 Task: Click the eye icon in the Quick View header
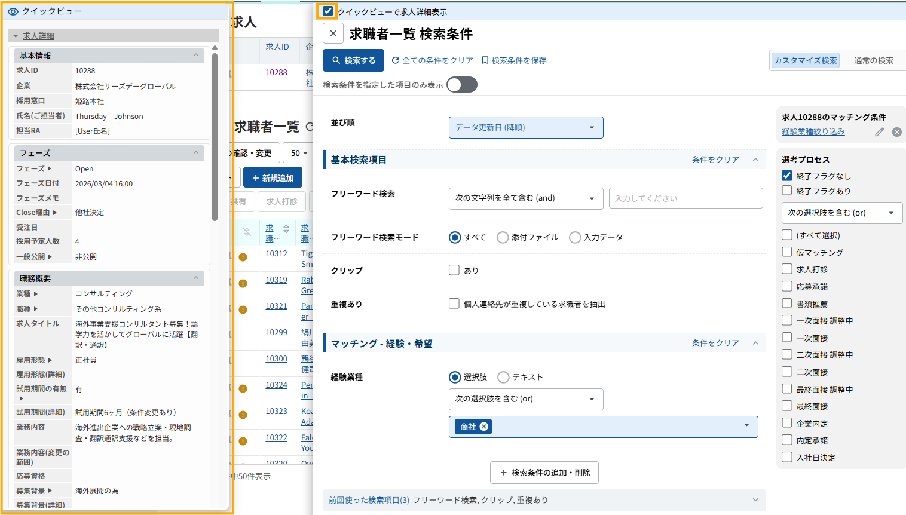[13, 11]
